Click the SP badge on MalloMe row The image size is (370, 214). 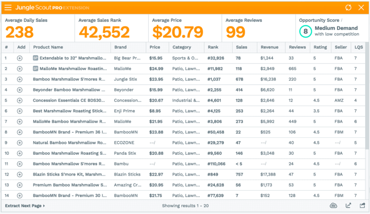[x=36, y=69]
